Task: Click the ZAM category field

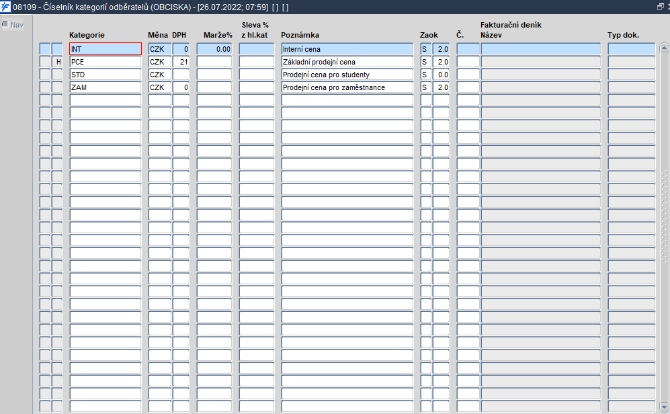Action: (106, 87)
